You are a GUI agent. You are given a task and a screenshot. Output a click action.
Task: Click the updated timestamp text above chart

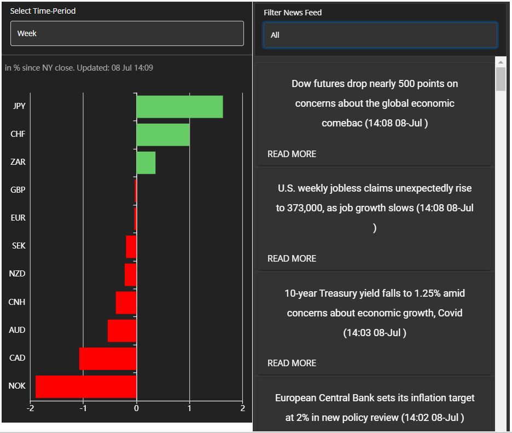coord(79,68)
